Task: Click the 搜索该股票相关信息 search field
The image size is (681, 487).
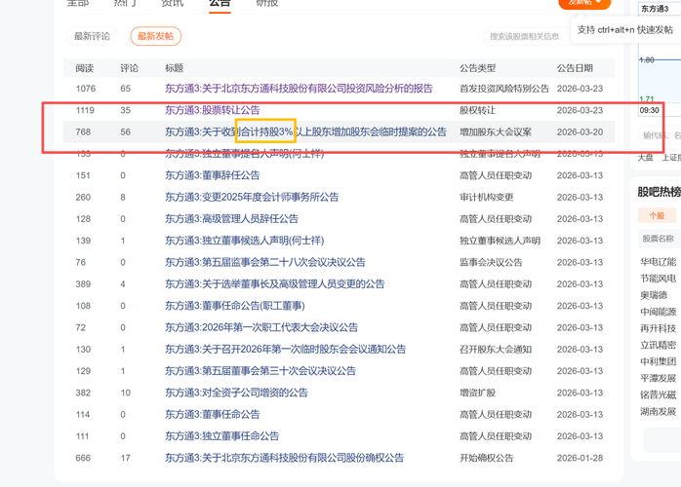Action: pos(526,36)
